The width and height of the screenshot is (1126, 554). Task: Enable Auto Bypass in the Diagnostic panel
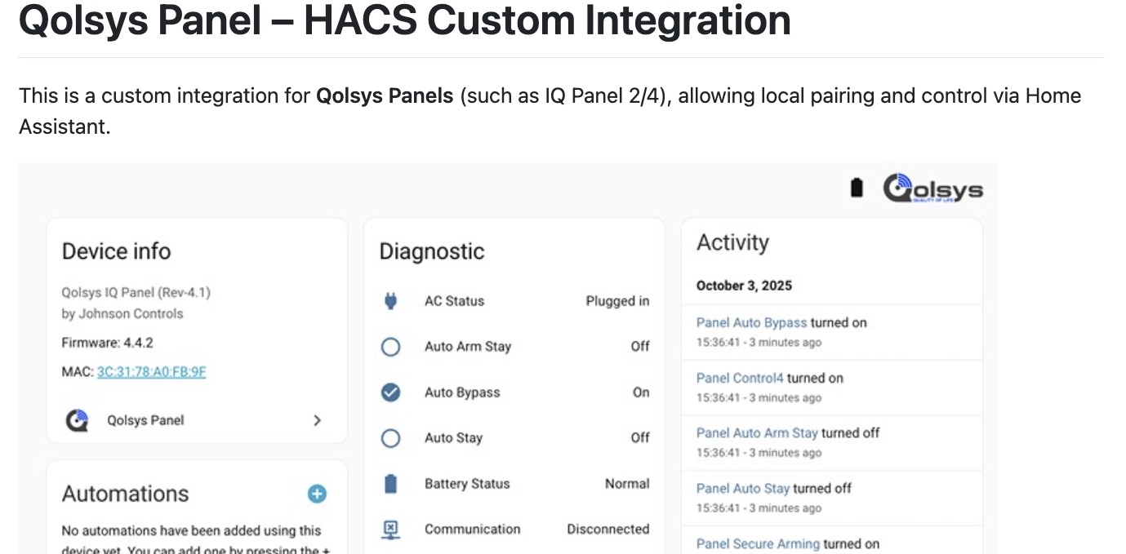pyautogui.click(x=390, y=392)
